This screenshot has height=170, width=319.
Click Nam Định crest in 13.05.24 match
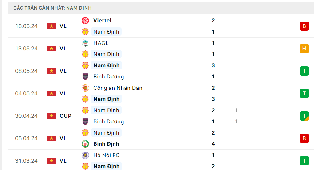pyautogui.click(x=85, y=54)
